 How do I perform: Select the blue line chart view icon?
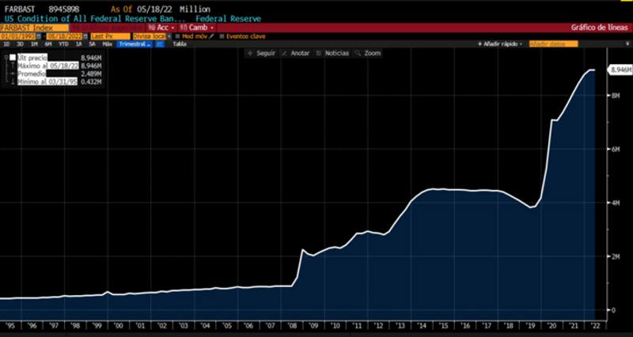tap(160, 44)
